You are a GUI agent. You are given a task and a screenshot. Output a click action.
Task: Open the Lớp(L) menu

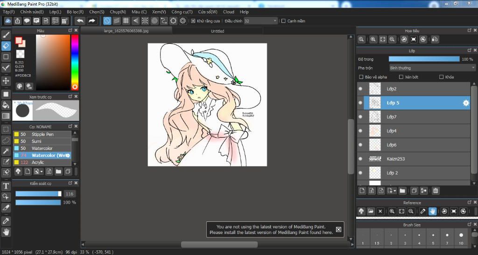(x=55, y=12)
